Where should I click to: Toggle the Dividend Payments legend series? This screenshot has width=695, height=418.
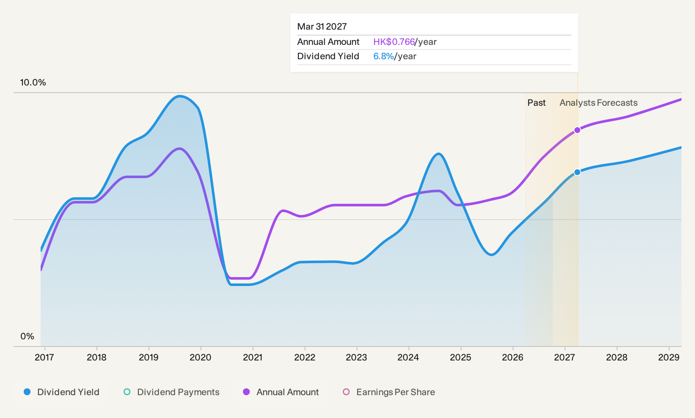click(171, 392)
